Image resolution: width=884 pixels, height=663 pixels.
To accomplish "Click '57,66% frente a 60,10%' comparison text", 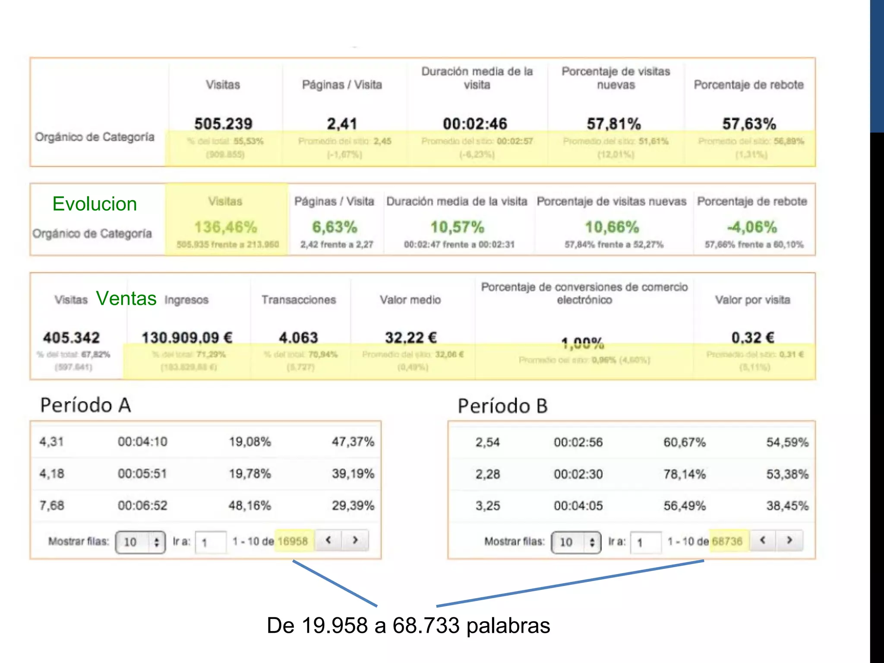I will [754, 245].
